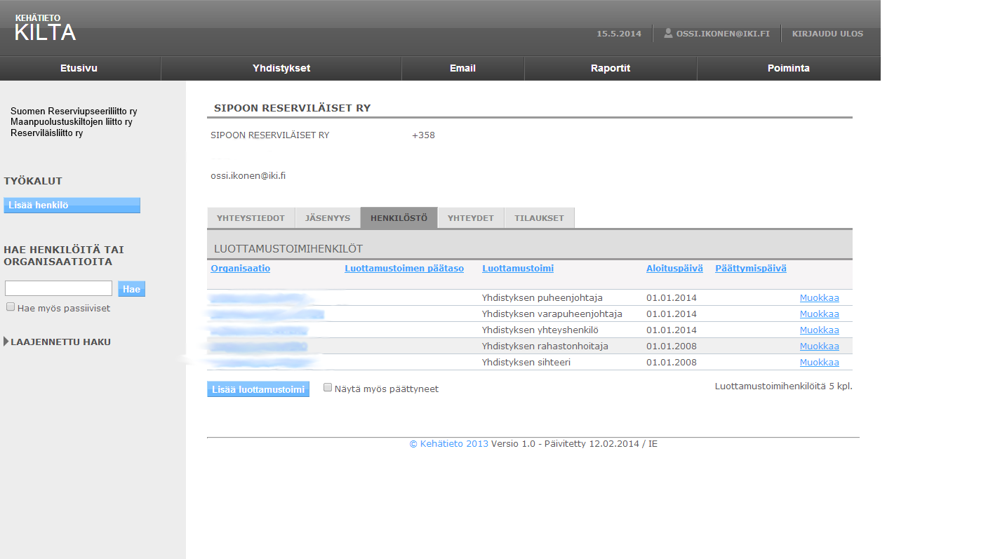1007x559 pixels.
Task: Focus the person or organisation search field
Action: coord(58,288)
